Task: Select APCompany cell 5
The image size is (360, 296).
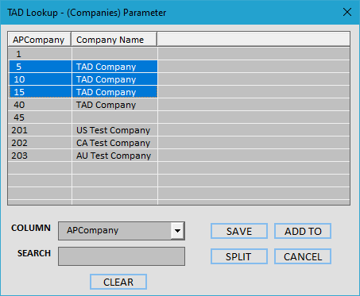Action: click(40, 67)
